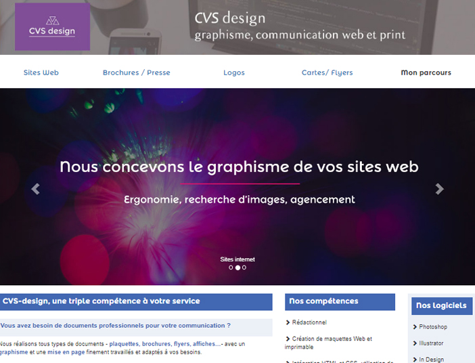The width and height of the screenshot is (475, 363).
Task: Click the chevron next to Illustrator
Action: click(x=415, y=343)
